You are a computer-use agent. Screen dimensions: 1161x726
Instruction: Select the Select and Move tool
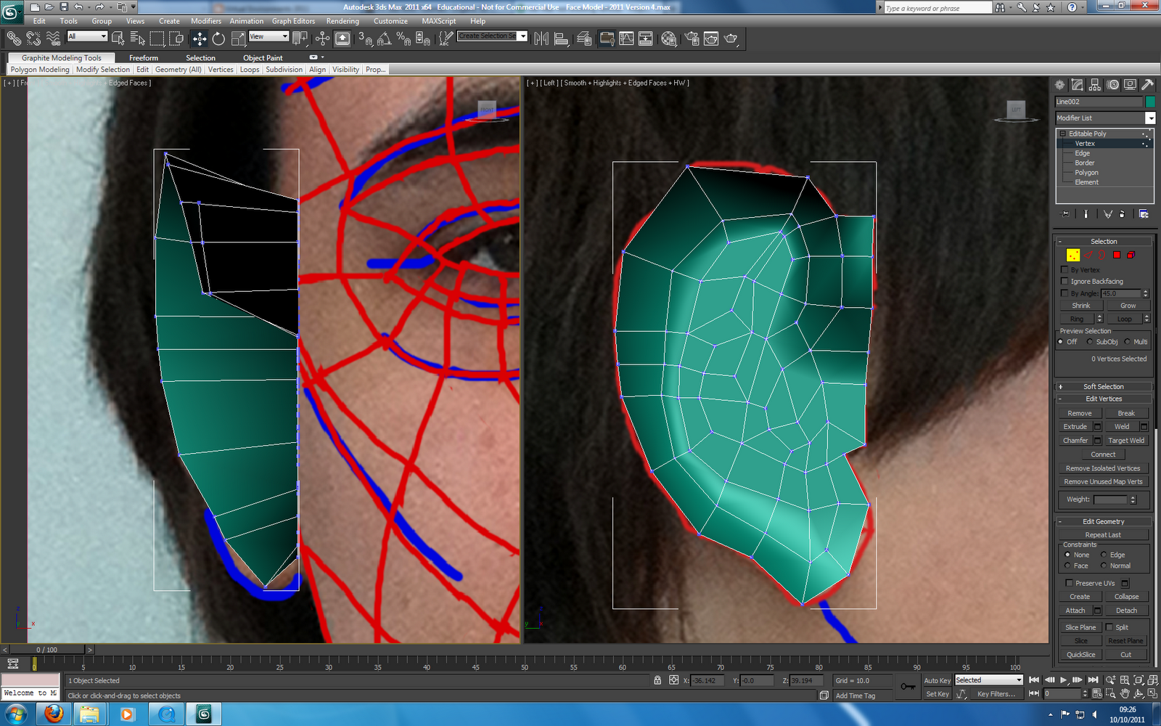tap(200, 38)
